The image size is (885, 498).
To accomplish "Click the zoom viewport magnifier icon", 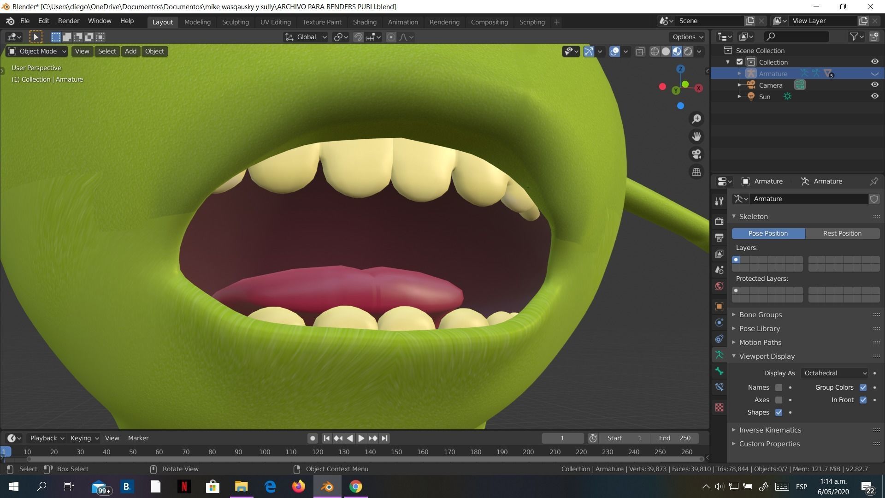I will (696, 119).
